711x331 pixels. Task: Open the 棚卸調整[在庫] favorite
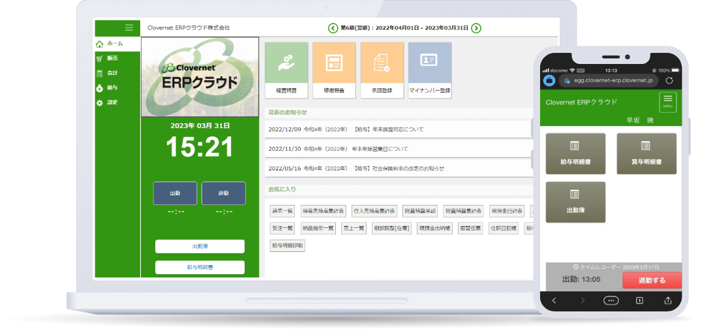pos(392,229)
